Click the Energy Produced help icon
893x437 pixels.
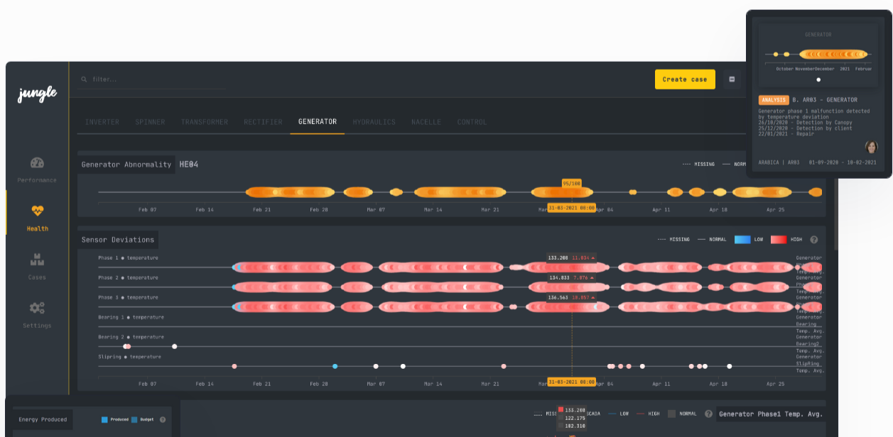163,419
